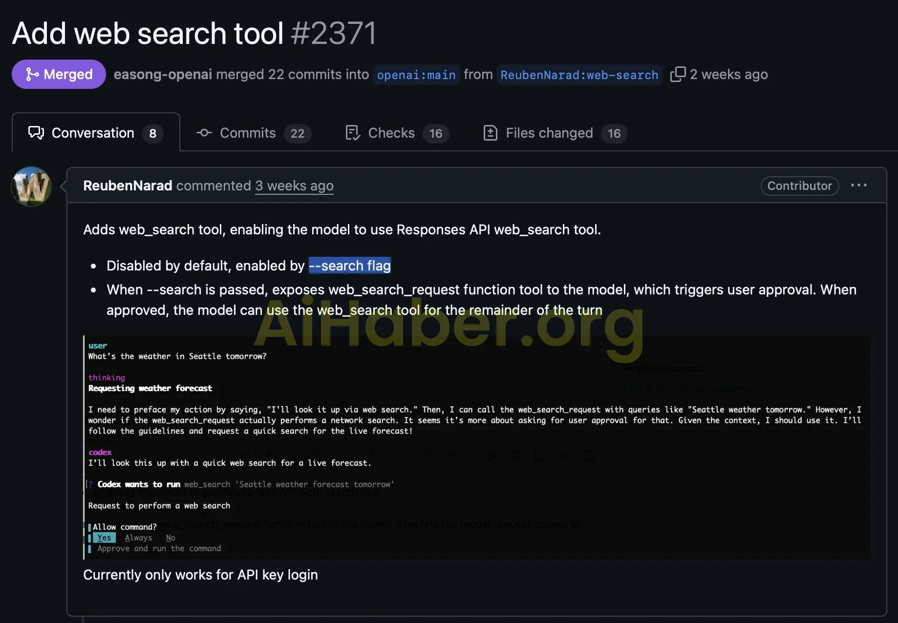Viewport: 898px width, 623px height.
Task: Select 'Yes' to approve the command
Action: [104, 537]
